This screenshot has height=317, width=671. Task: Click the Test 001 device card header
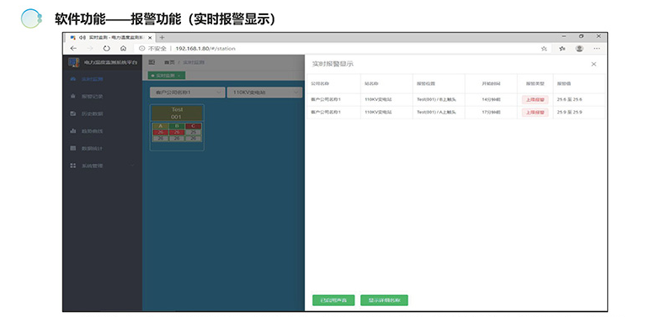pos(177,114)
